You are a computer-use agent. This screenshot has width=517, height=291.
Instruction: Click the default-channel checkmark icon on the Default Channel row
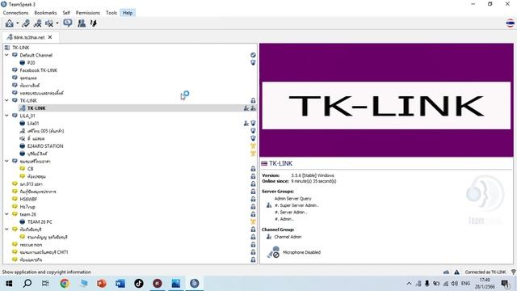[x=253, y=55]
